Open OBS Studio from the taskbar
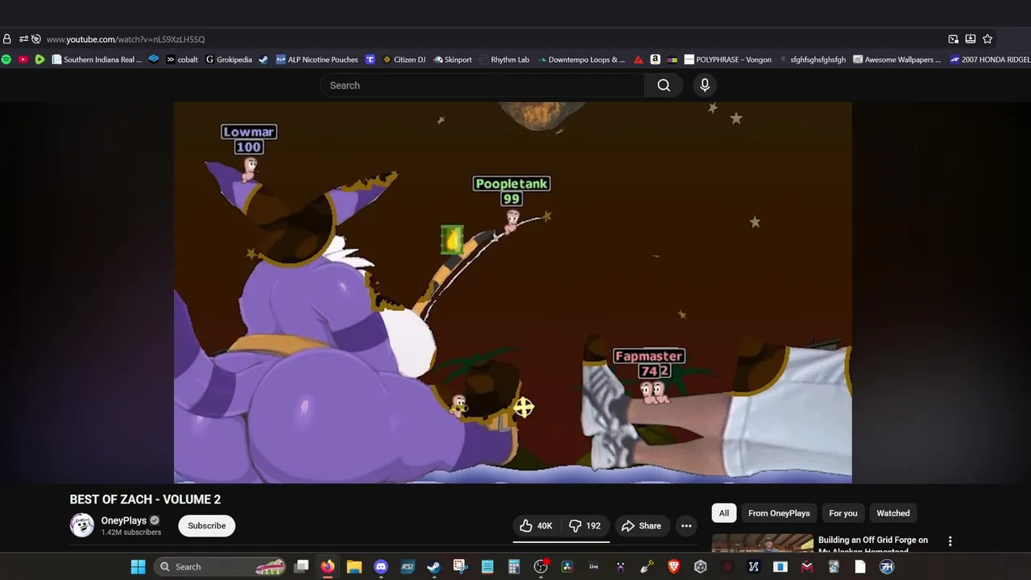Image resolution: width=1031 pixels, height=580 pixels. click(540, 567)
